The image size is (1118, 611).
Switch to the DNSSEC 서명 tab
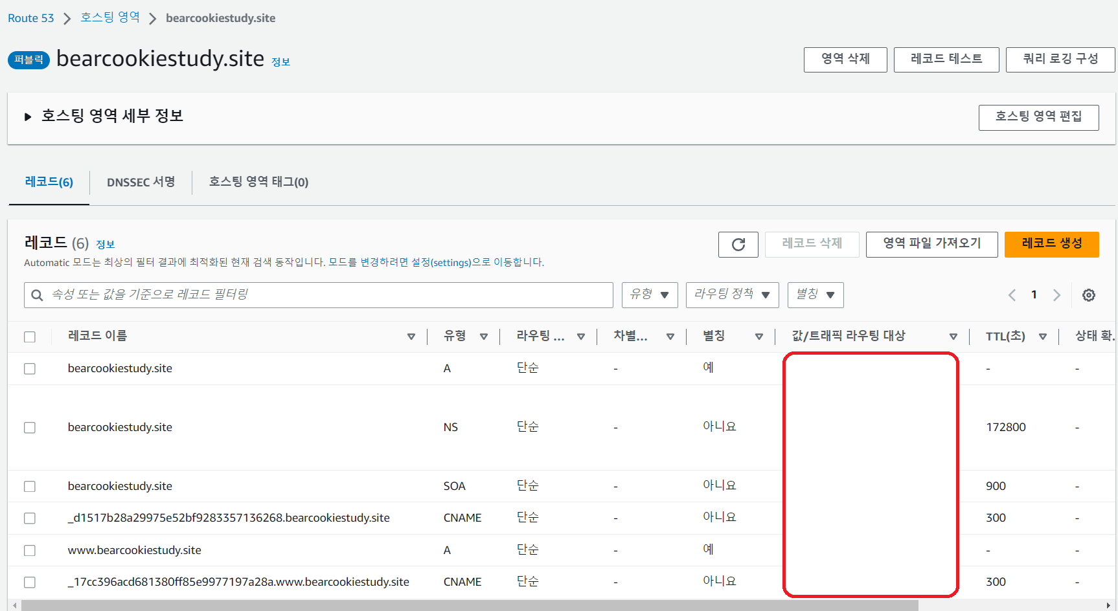(141, 183)
